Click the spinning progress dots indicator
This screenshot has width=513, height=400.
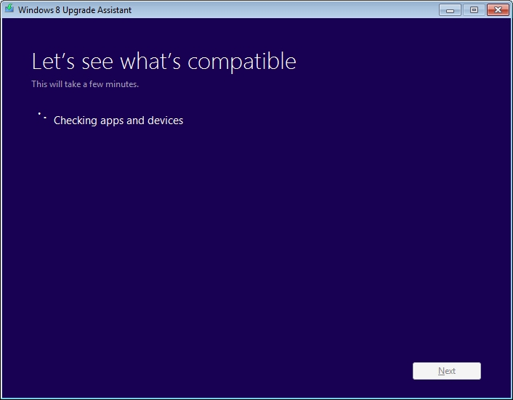click(42, 116)
